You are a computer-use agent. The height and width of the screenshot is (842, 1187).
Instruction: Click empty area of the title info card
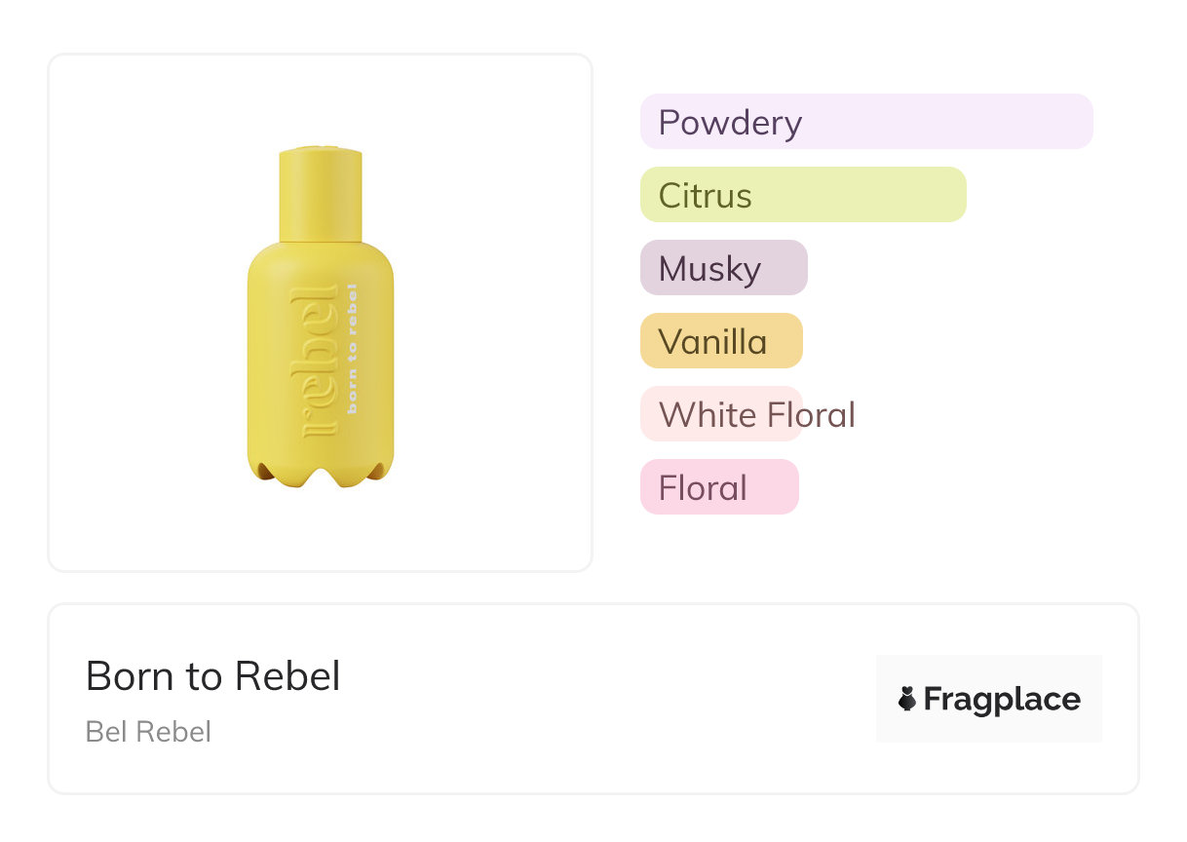[x=585, y=702]
